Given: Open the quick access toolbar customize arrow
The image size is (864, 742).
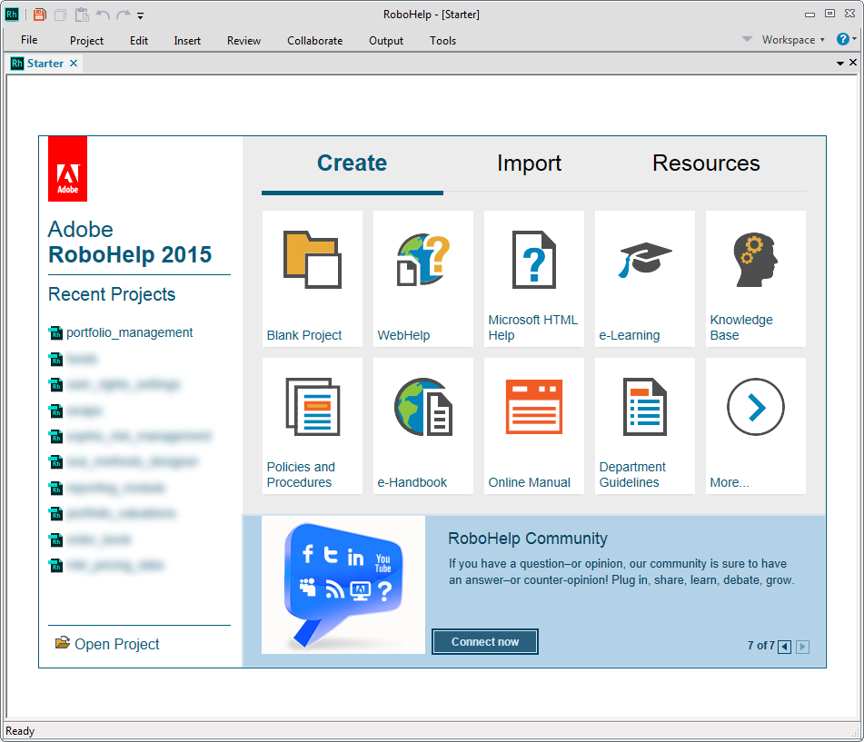Looking at the screenshot, I should pyautogui.click(x=141, y=16).
